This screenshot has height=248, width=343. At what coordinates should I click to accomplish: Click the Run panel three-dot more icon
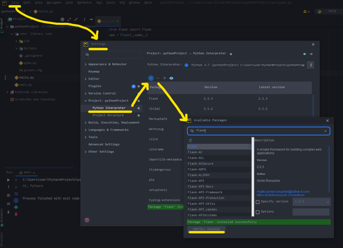click(x=8, y=187)
